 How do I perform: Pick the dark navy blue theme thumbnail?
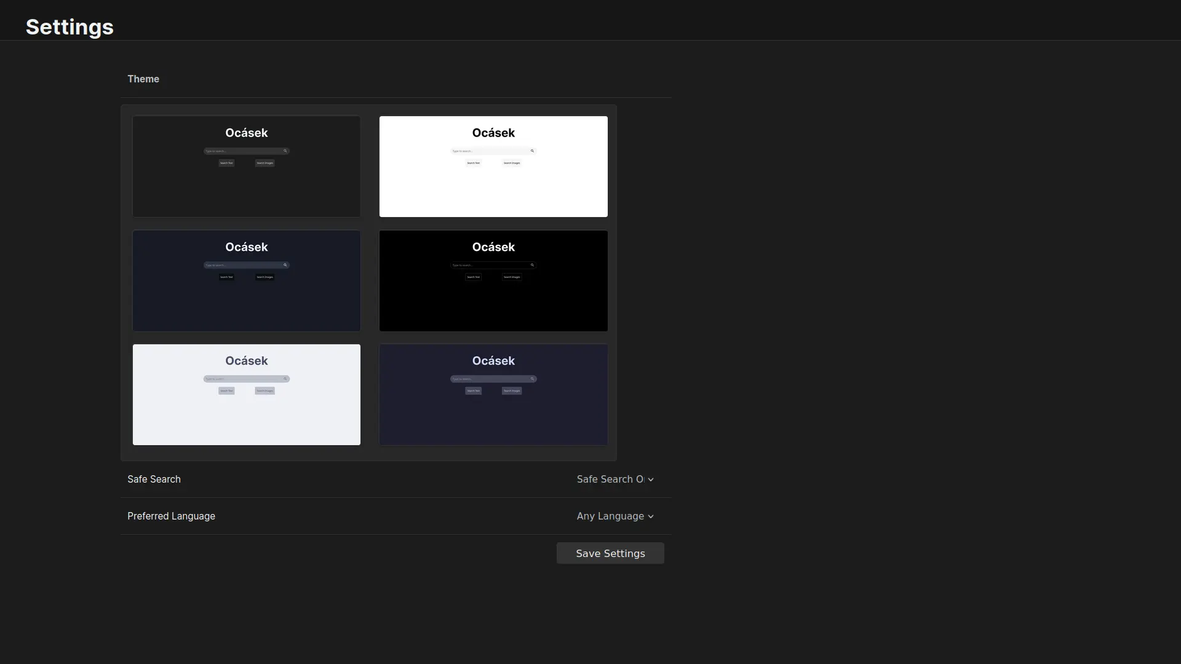[247, 281]
